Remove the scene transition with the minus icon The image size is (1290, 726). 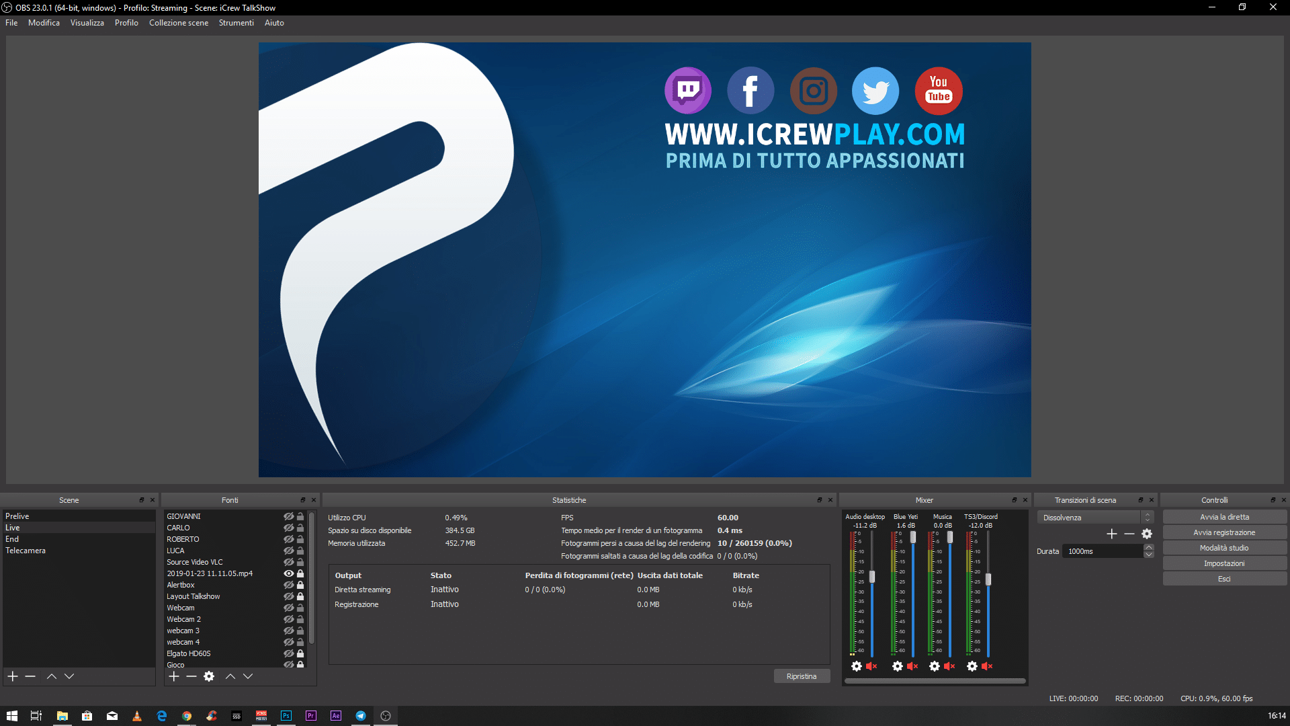pyautogui.click(x=1129, y=534)
